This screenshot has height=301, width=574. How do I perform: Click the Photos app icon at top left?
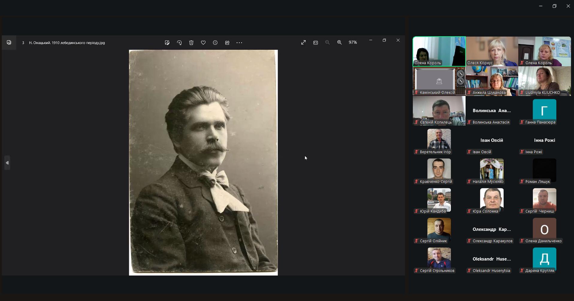[x=9, y=43]
